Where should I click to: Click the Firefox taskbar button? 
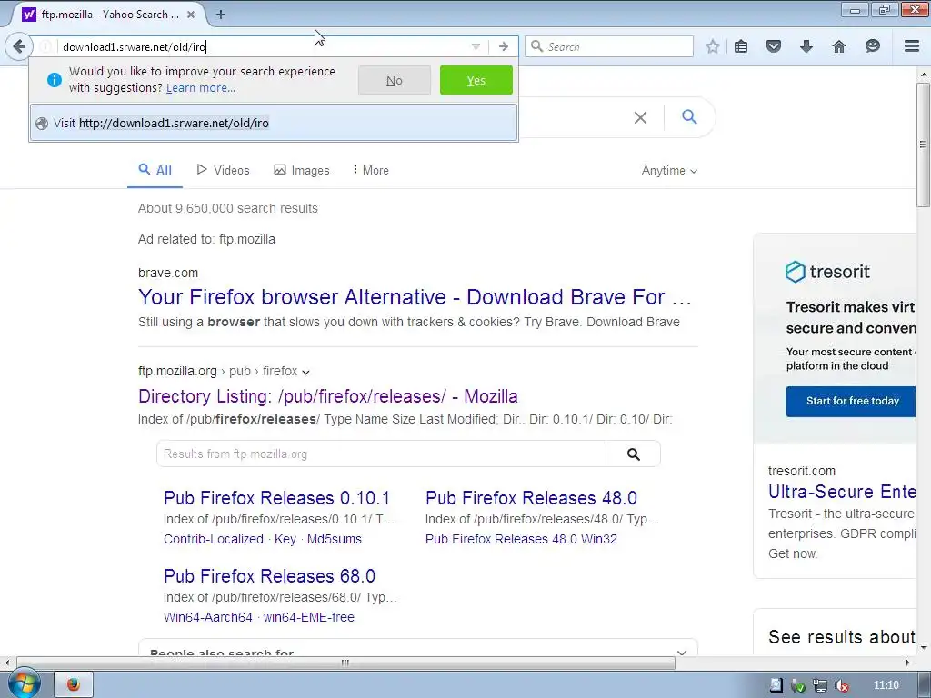click(74, 685)
